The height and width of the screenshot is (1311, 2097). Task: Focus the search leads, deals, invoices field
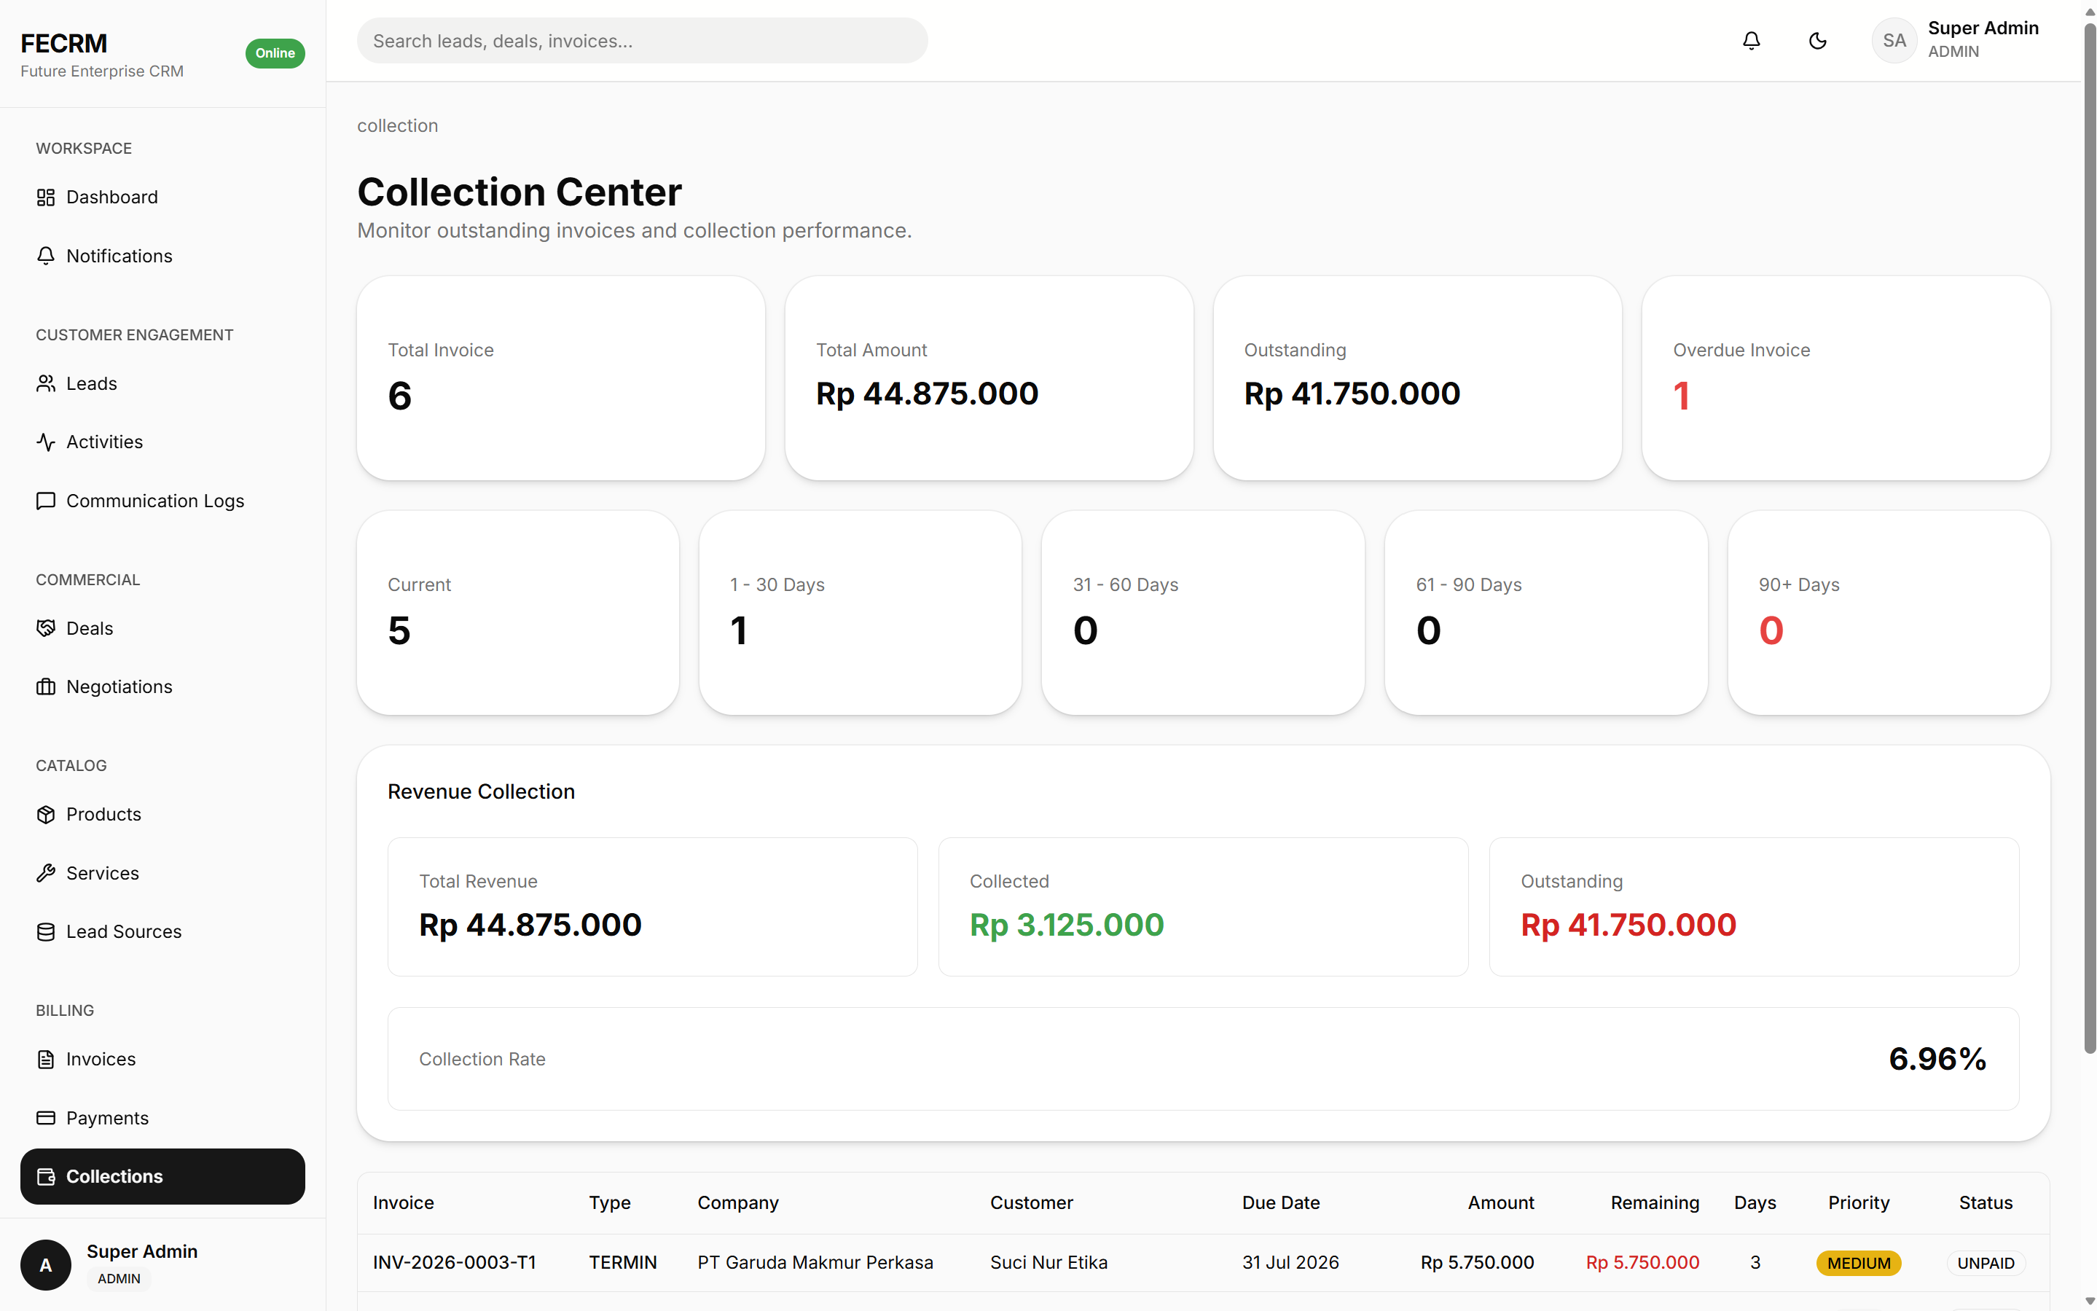tap(643, 41)
